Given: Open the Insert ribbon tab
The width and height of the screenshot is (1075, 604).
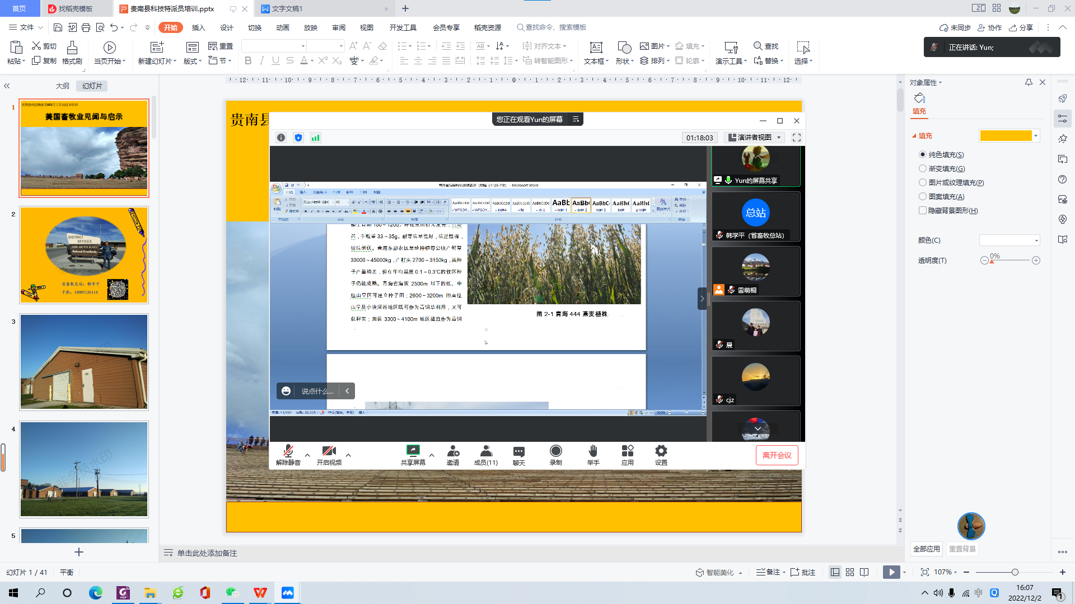Looking at the screenshot, I should tap(199, 27).
